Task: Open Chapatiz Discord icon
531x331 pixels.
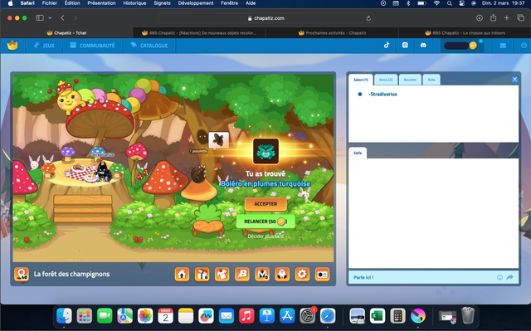Action: point(423,46)
